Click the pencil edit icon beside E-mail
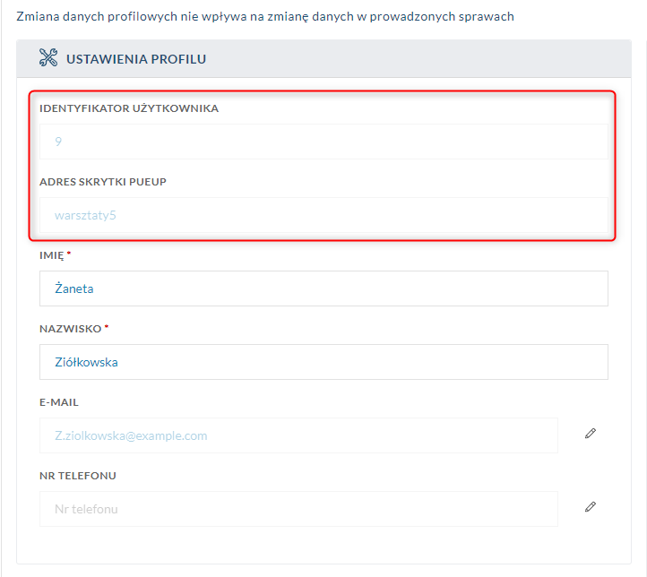The image size is (647, 577). [590, 434]
